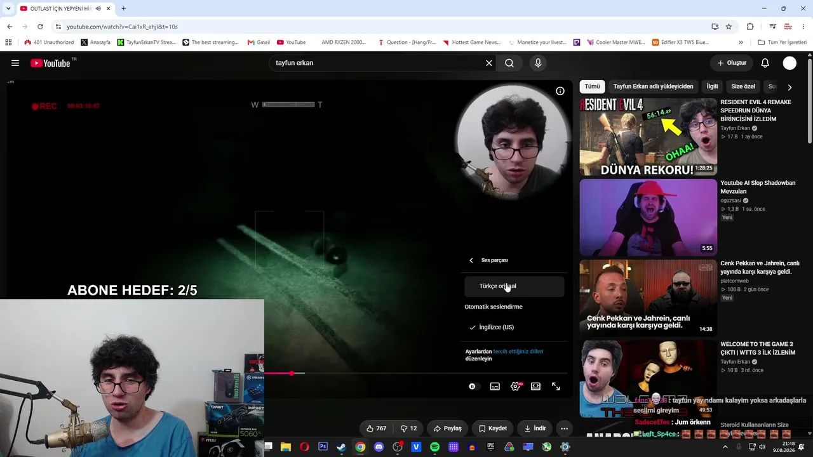813x457 pixels.
Task: Download the video with İndir
Action: 535,428
